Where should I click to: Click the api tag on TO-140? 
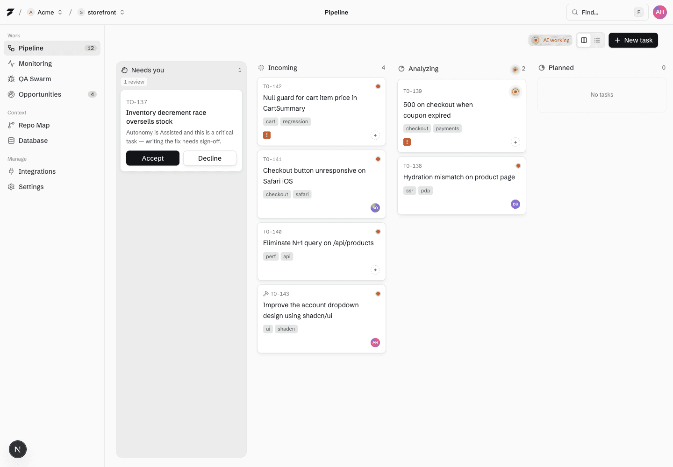[287, 256]
